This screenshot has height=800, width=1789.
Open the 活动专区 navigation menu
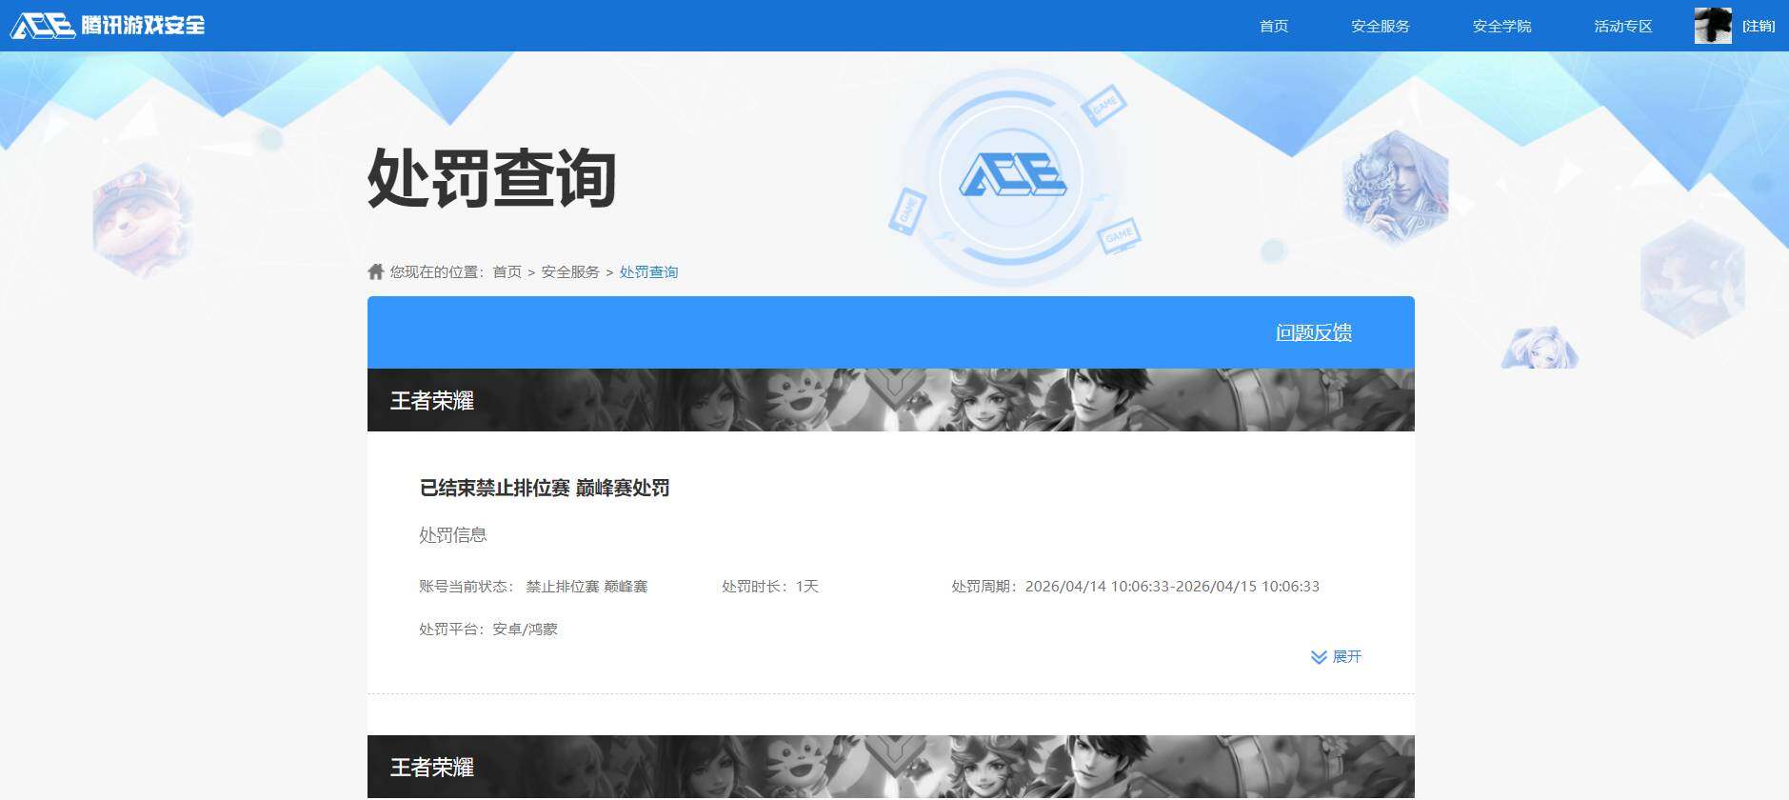[1622, 26]
